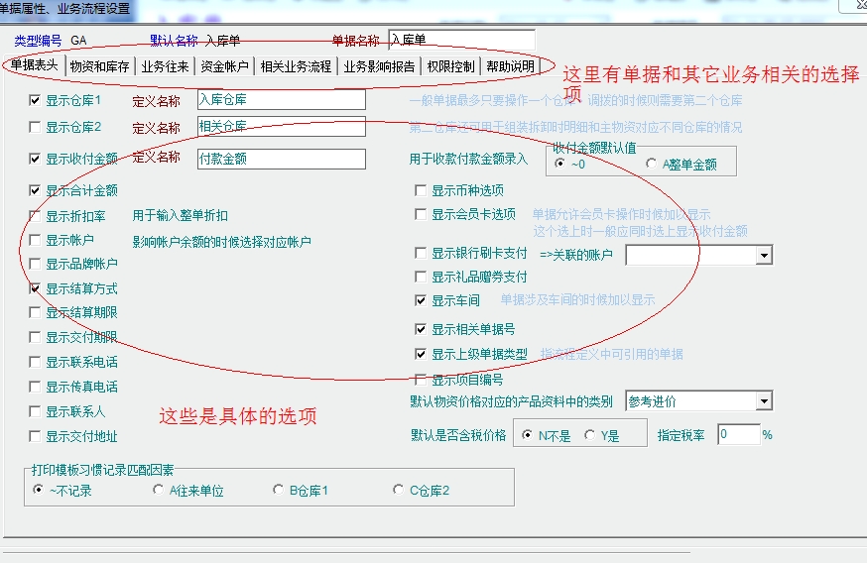Tick the 显示会员卡选项 checkbox
This screenshot has height=563, width=867.
[422, 214]
